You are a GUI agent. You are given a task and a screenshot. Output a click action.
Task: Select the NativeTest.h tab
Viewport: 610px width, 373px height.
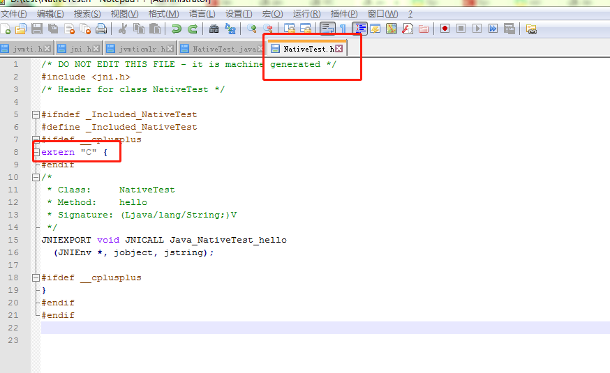coord(307,49)
